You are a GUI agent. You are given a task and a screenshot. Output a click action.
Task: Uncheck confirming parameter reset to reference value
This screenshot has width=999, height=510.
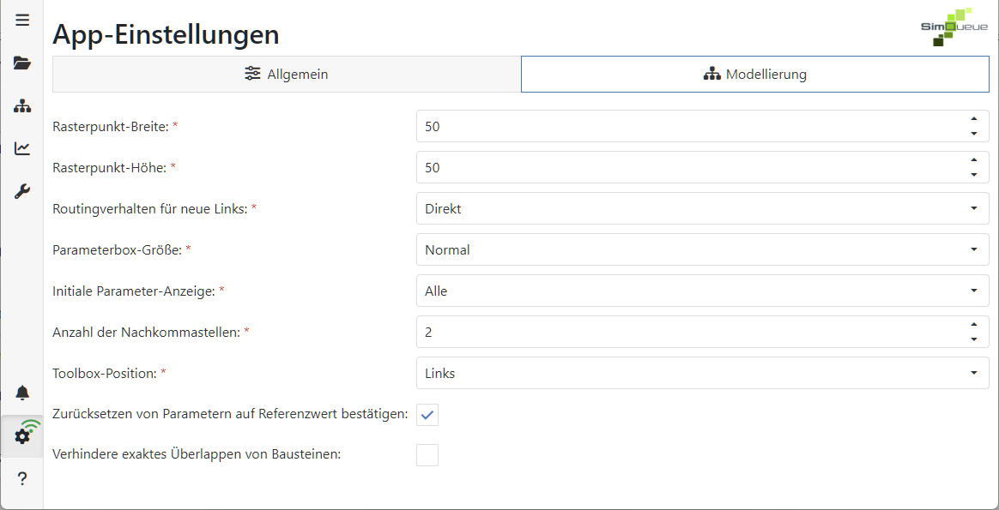[x=427, y=414]
